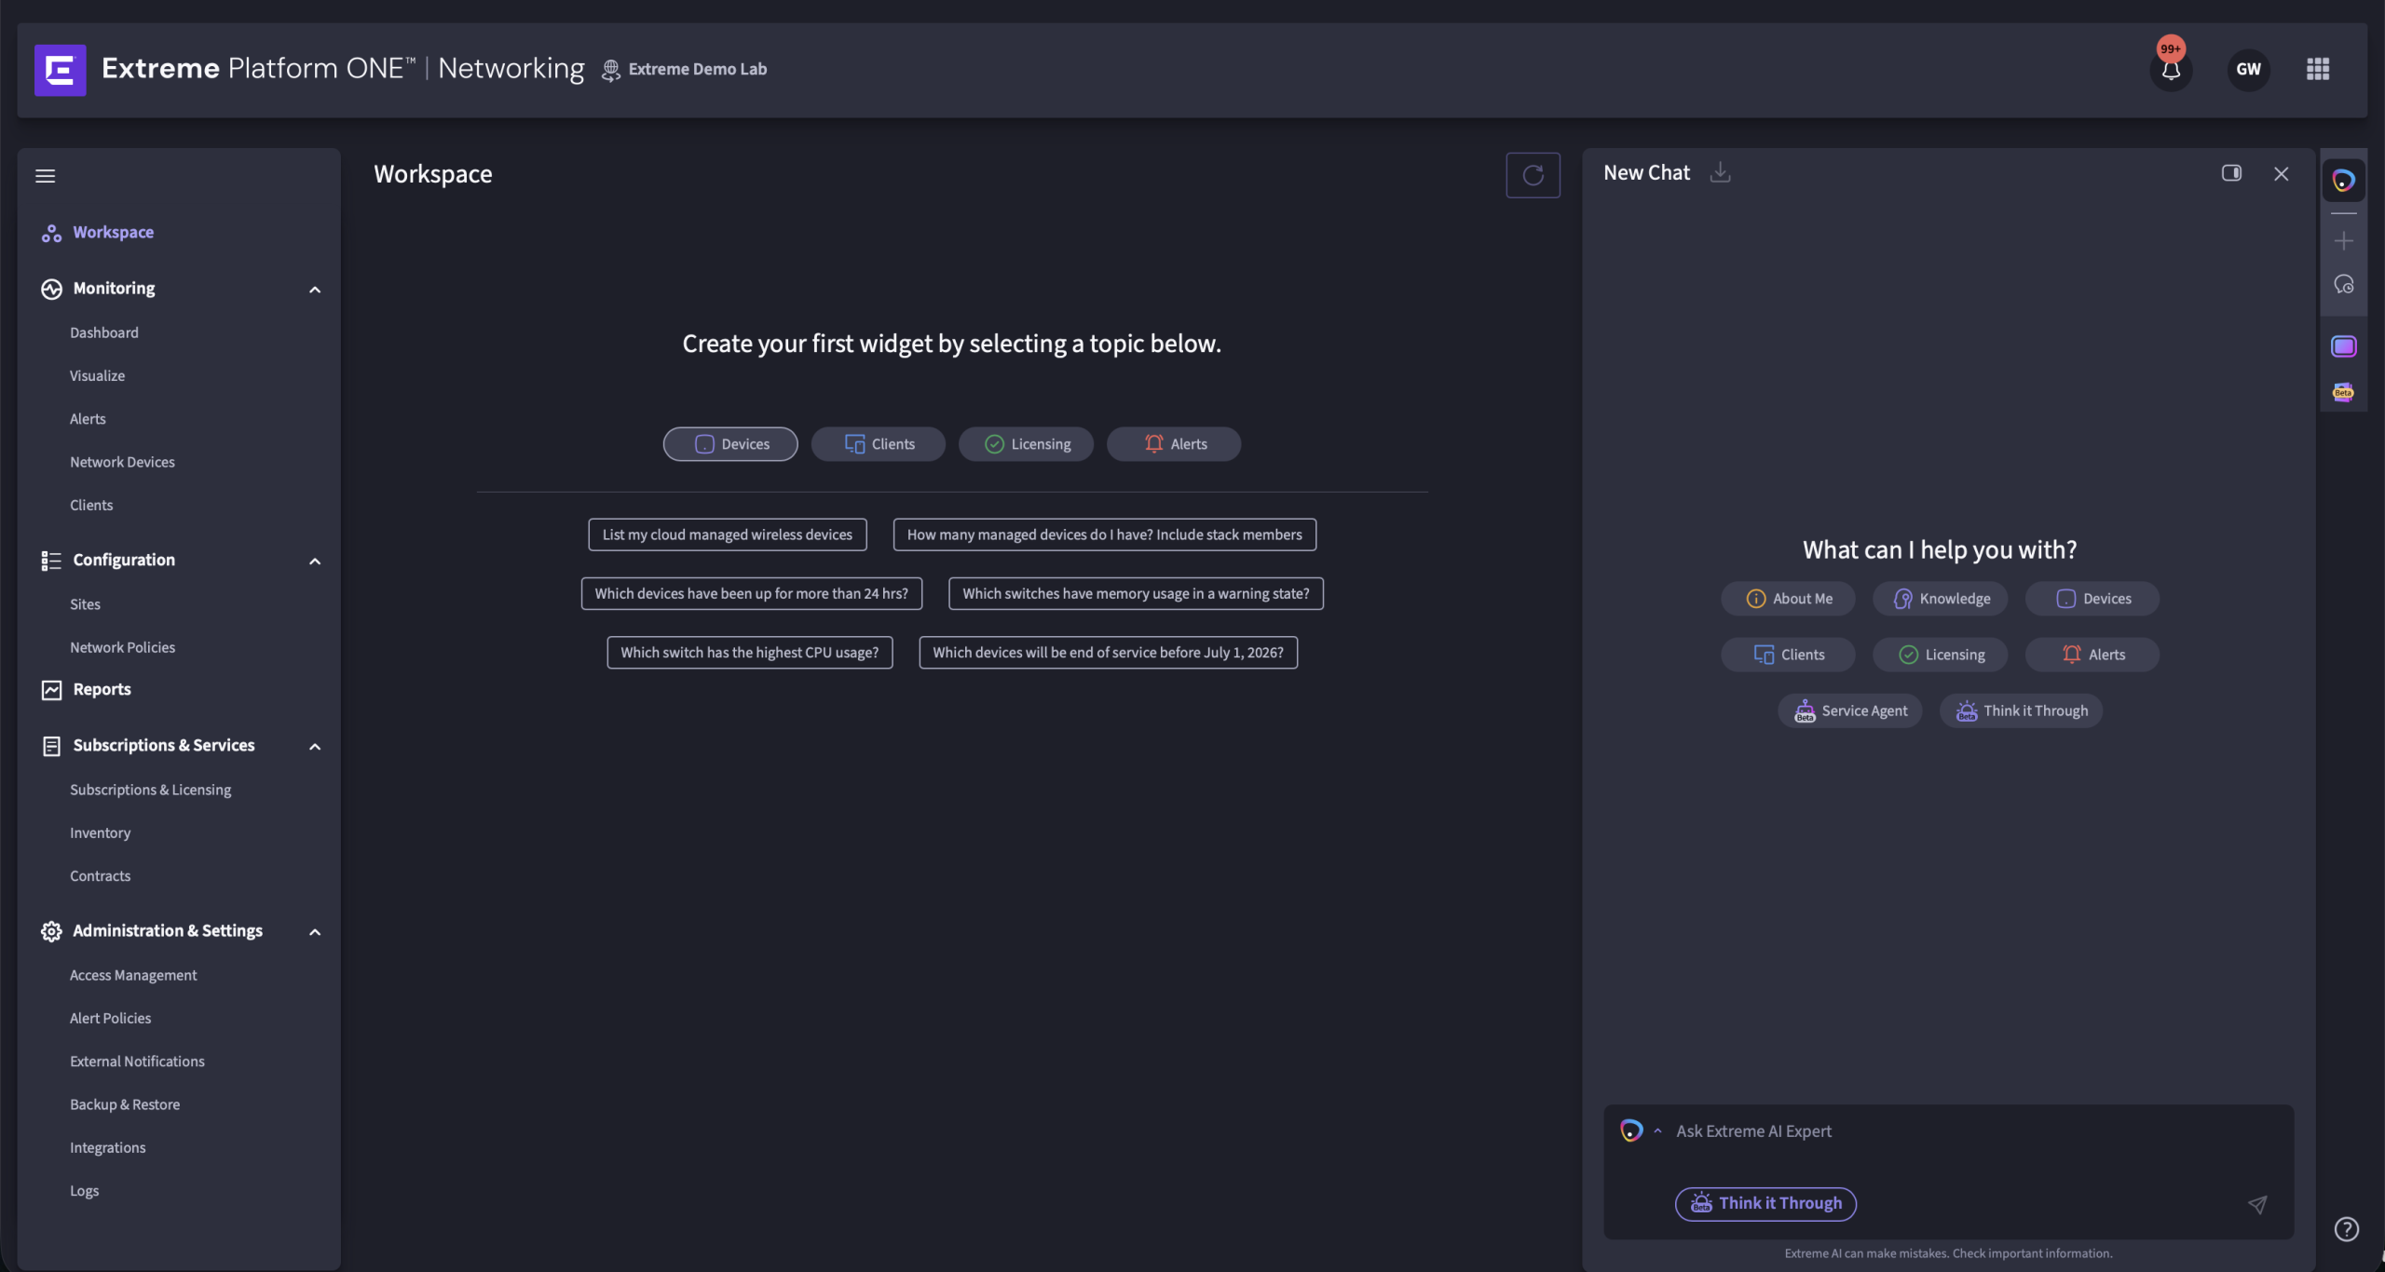Click the Extreme Networks purple logo
Image resolution: width=2385 pixels, height=1272 pixels.
click(61, 70)
